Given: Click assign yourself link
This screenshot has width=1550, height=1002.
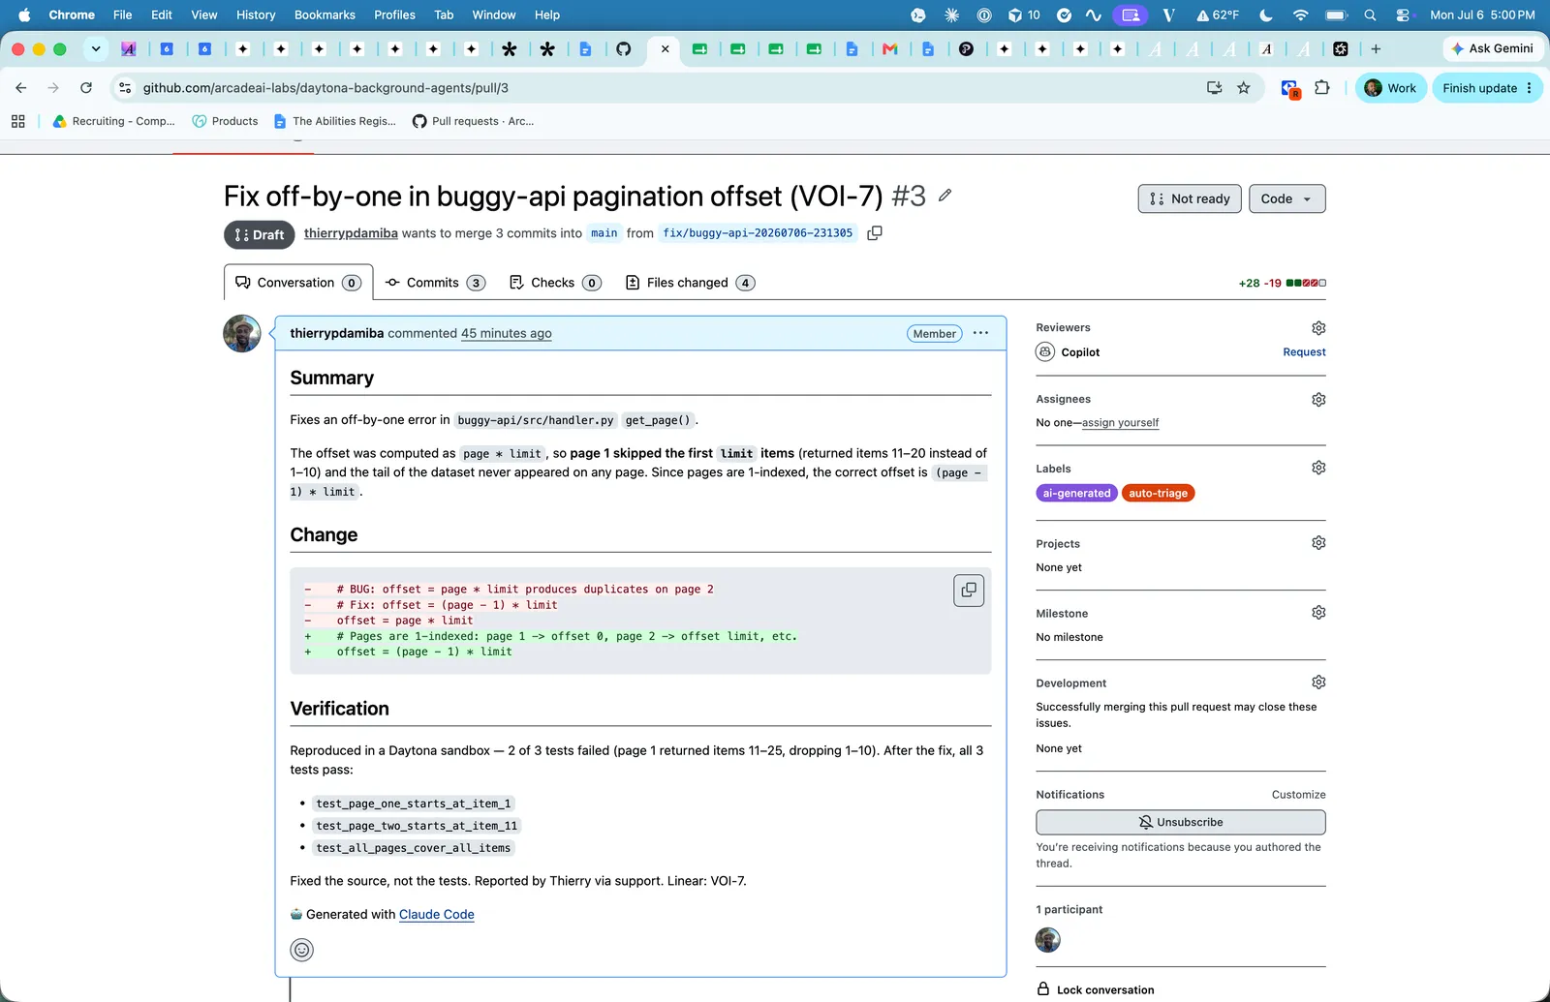Looking at the screenshot, I should point(1120,423).
